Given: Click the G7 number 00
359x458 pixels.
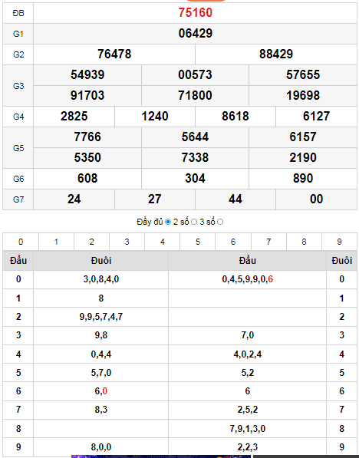Looking at the screenshot, I should point(316,199).
